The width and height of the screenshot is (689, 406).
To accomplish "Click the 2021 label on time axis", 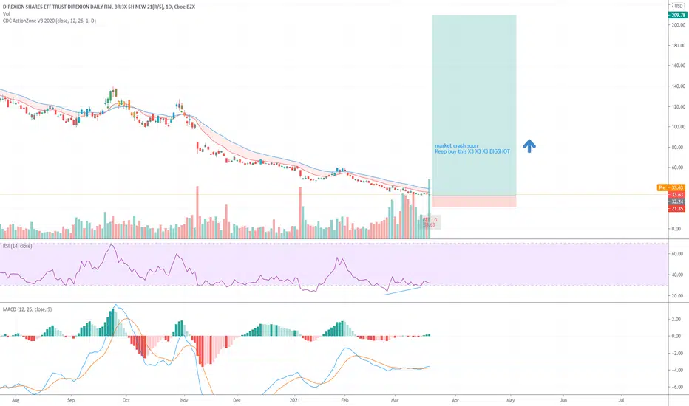I will coord(295,400).
